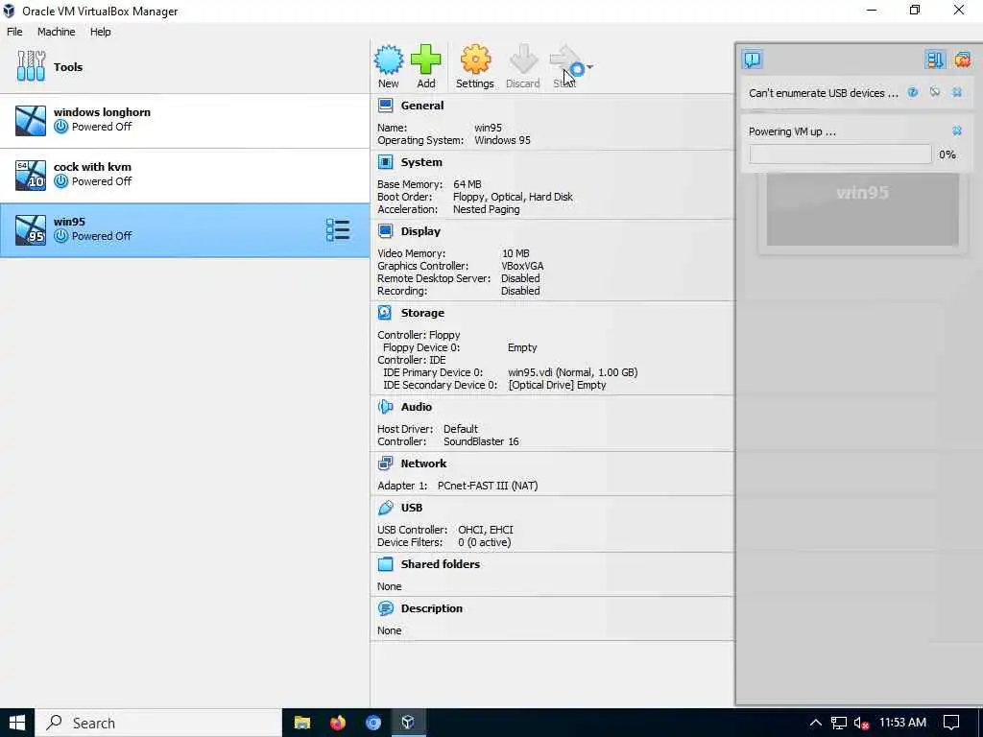Image resolution: width=983 pixels, height=737 pixels.
Task: Click the taskbar Search box
Action: pyautogui.click(x=158, y=723)
